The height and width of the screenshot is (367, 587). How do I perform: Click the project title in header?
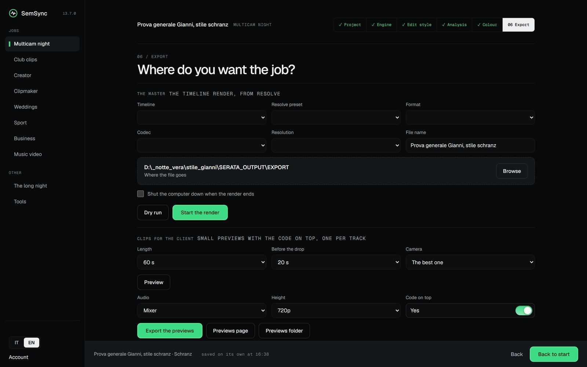(x=183, y=25)
